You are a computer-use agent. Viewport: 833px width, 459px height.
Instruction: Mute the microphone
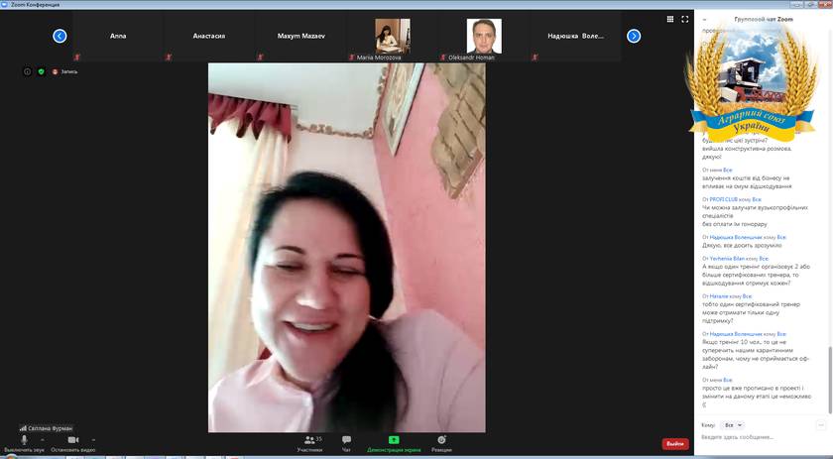[x=24, y=443]
